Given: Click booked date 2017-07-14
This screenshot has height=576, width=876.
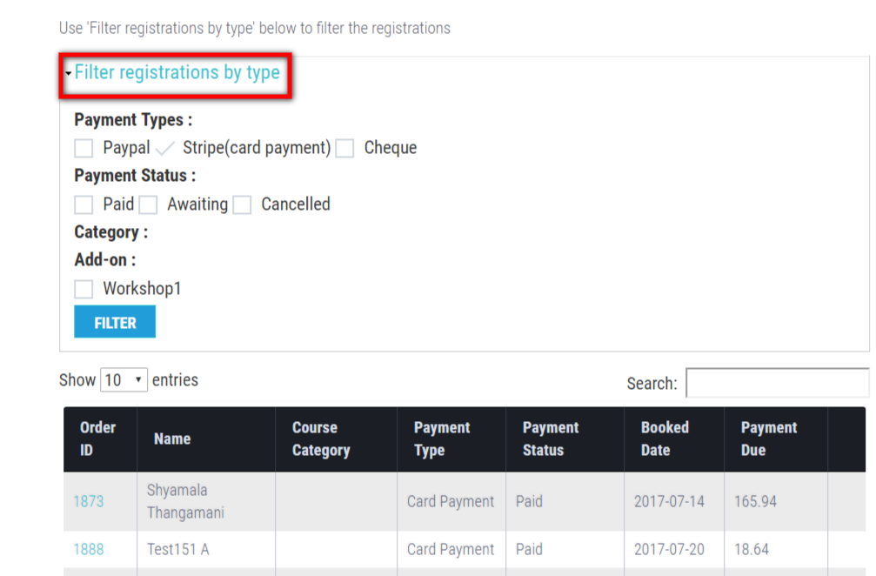Looking at the screenshot, I should click(x=669, y=502).
